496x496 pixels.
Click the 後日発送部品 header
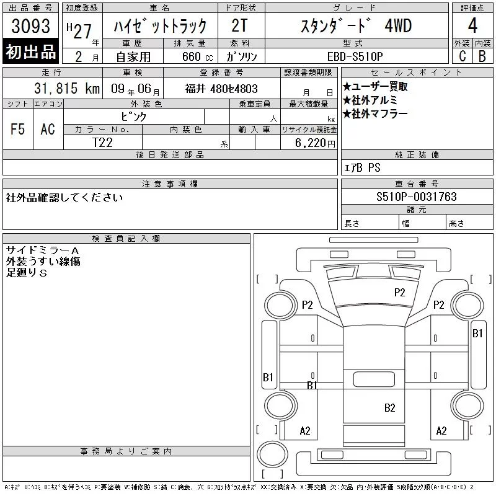170,155
